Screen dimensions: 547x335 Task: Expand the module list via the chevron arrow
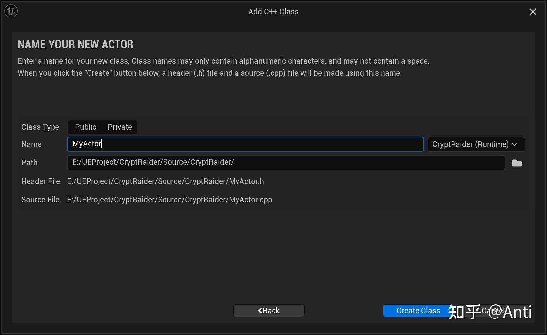coord(515,144)
